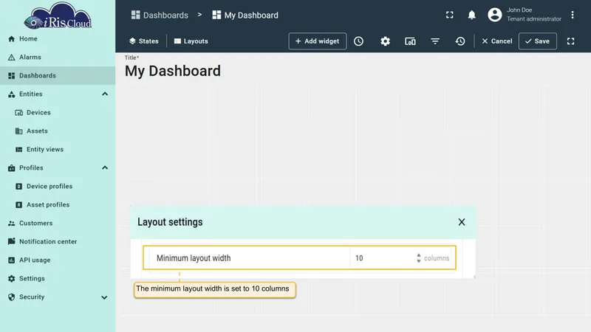Collapse the Profiles section chevron
The width and height of the screenshot is (591, 332).
click(105, 168)
